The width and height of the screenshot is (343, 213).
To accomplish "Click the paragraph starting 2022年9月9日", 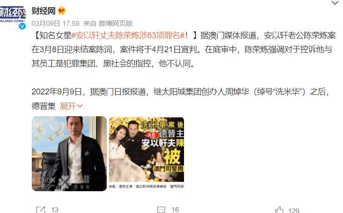I will 181,99.
